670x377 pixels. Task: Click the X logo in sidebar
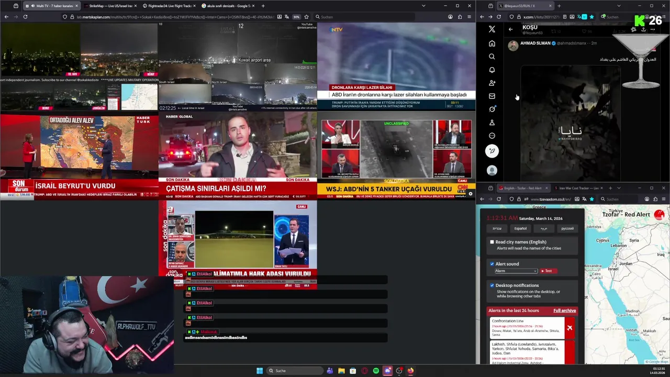492,29
